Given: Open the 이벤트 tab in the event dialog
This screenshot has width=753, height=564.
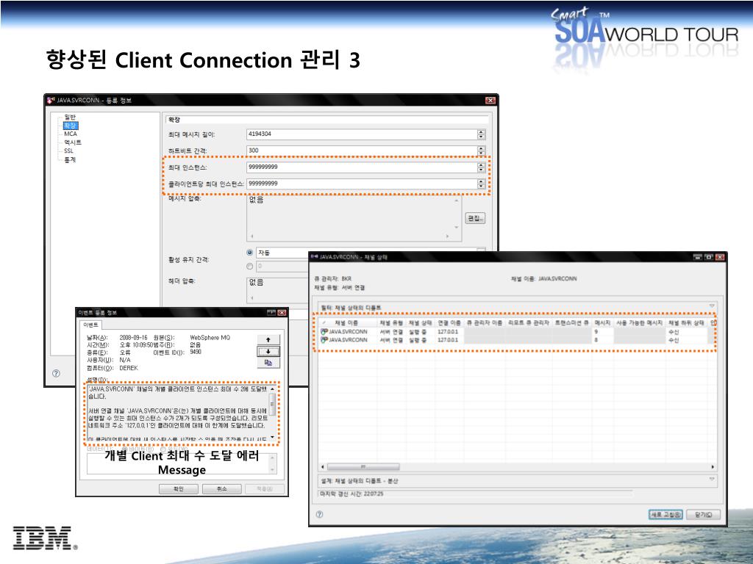Looking at the screenshot, I should pos(90,325).
